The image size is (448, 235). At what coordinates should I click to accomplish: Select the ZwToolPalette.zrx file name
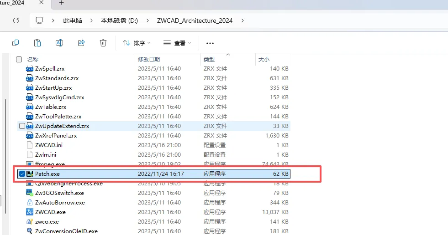[58, 116]
